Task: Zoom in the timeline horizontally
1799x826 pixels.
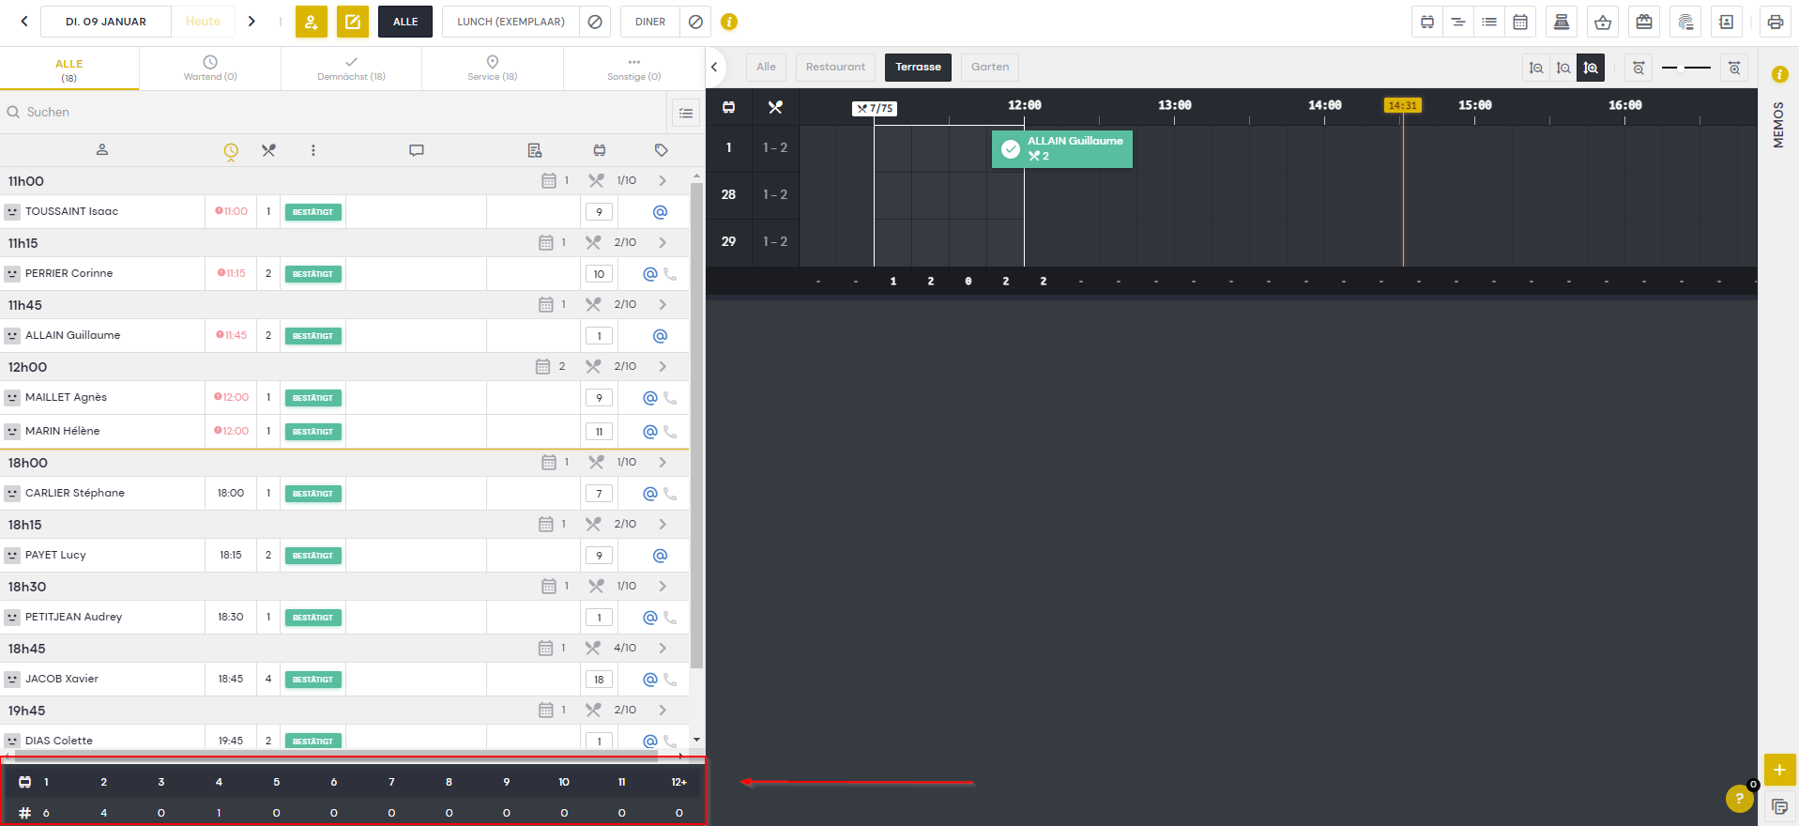Action: click(x=1734, y=68)
